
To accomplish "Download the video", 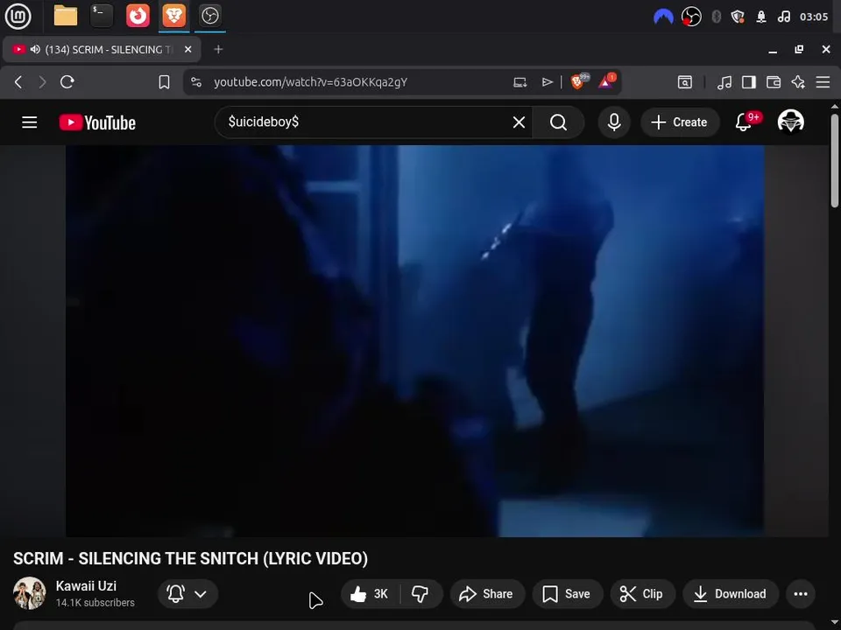I will 731,593.
